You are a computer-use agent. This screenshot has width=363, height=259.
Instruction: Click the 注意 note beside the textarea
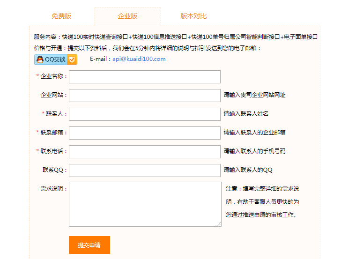click(262, 202)
